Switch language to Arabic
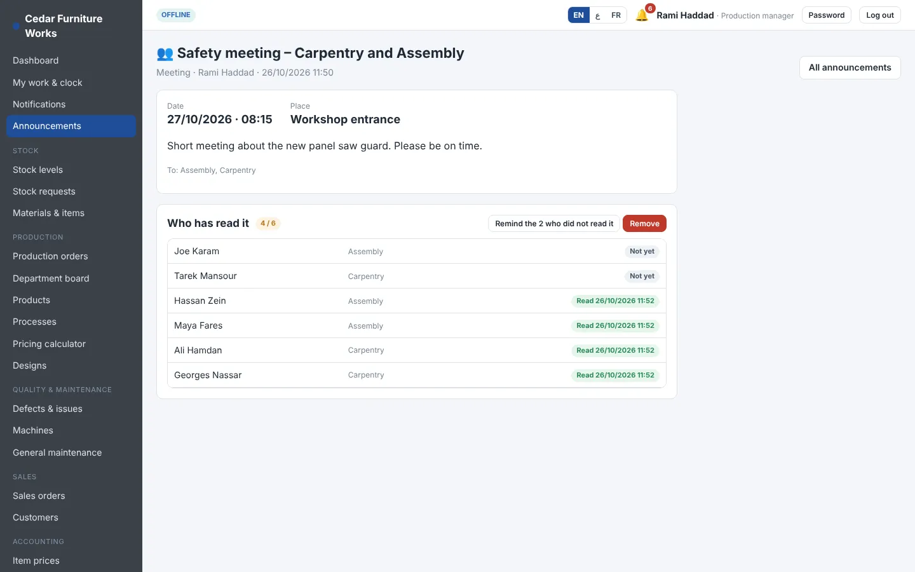915x572 pixels. click(x=597, y=15)
